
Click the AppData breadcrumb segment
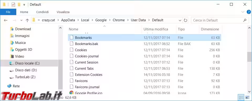(x=68, y=20)
